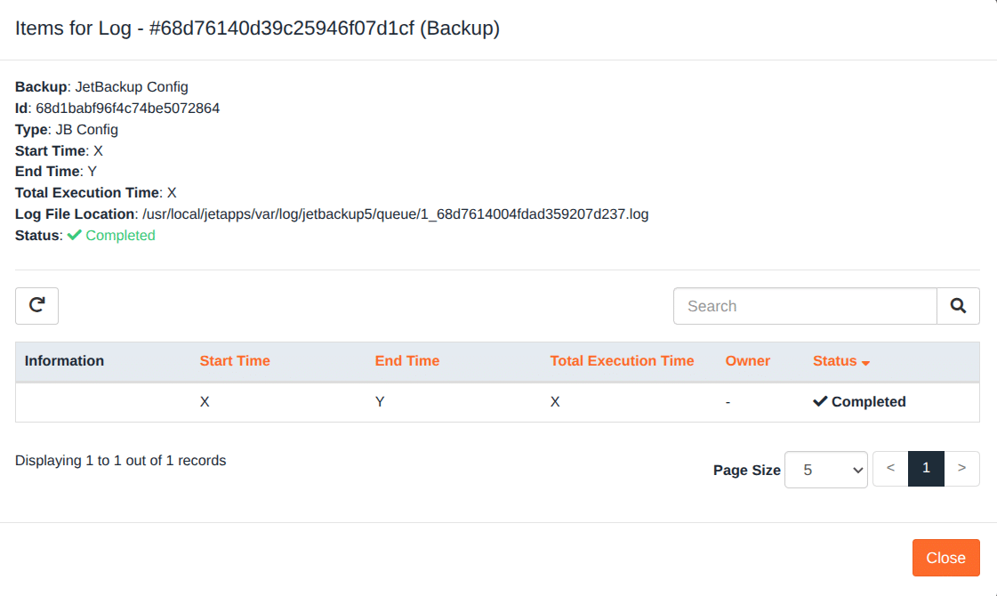The image size is (997, 596).
Task: Click the green checkmark beside Completed status
Action: coord(75,236)
